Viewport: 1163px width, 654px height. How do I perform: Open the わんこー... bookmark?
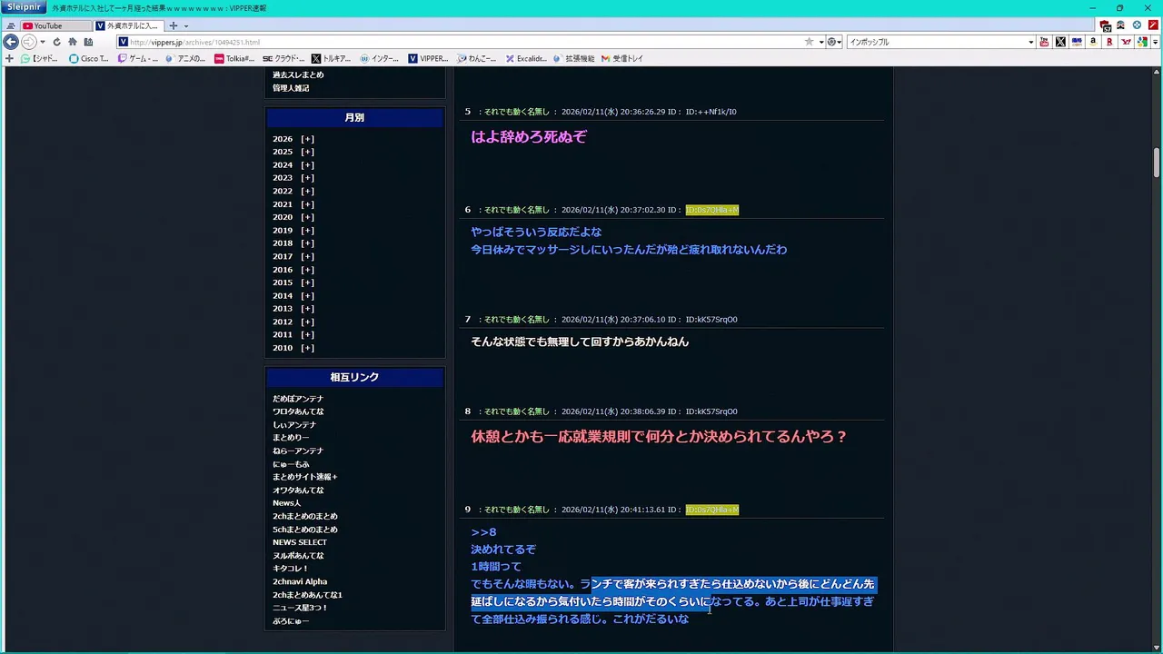[x=477, y=58]
